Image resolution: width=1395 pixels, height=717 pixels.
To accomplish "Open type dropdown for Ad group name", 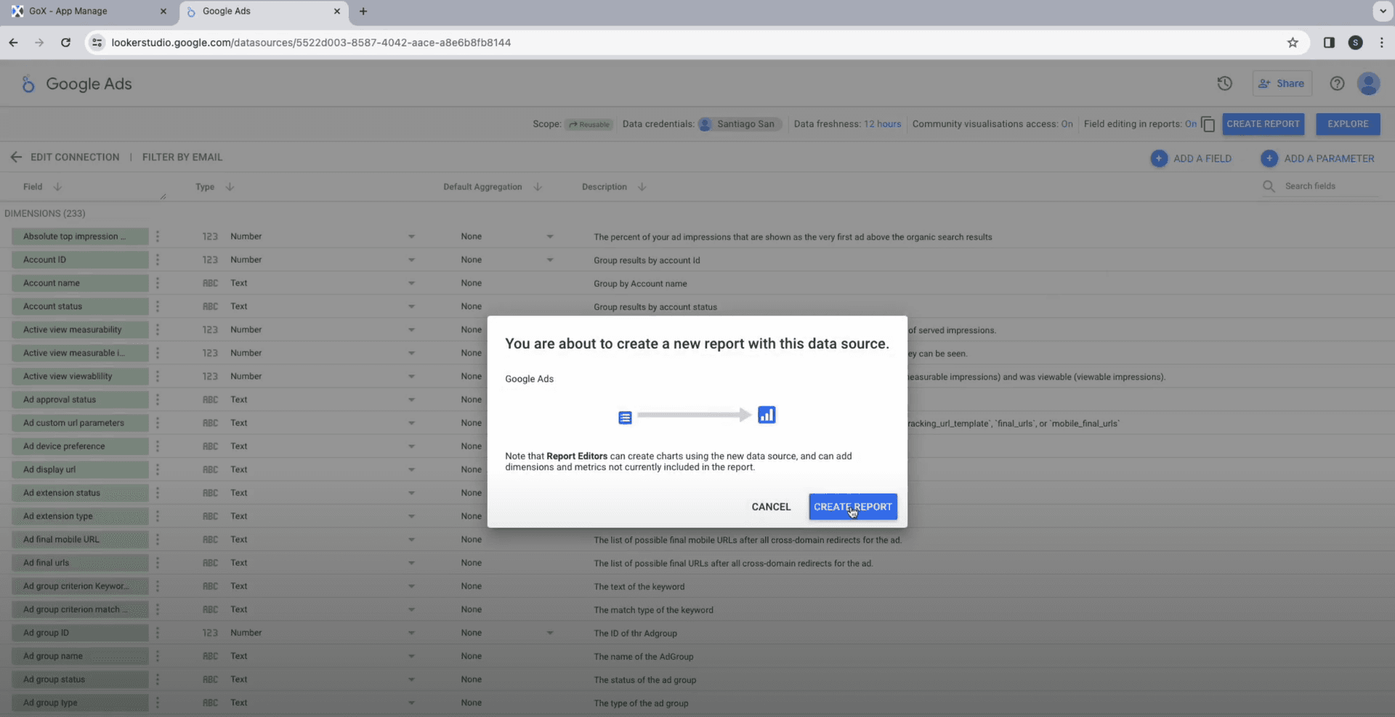I will click(411, 656).
